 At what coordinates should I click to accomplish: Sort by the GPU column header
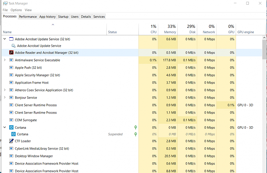point(226,29)
